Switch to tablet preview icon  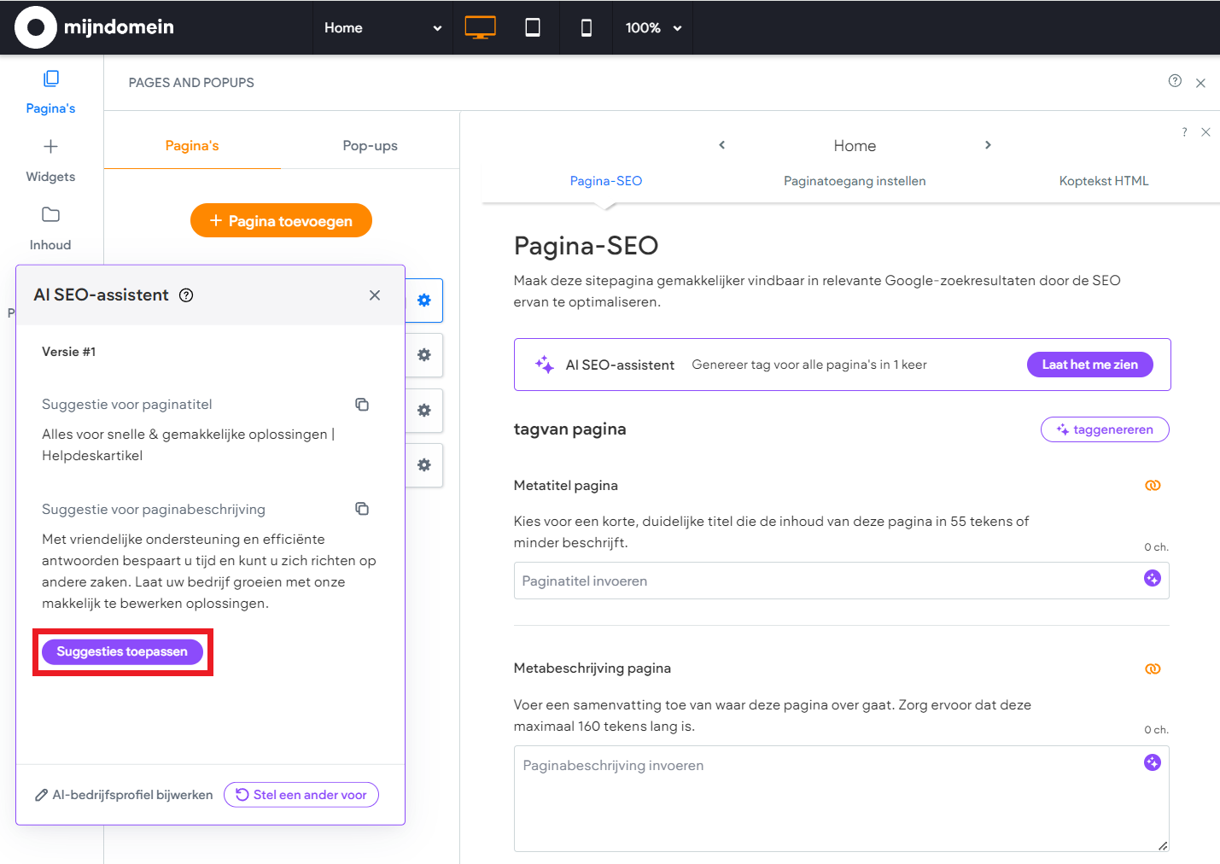533,27
